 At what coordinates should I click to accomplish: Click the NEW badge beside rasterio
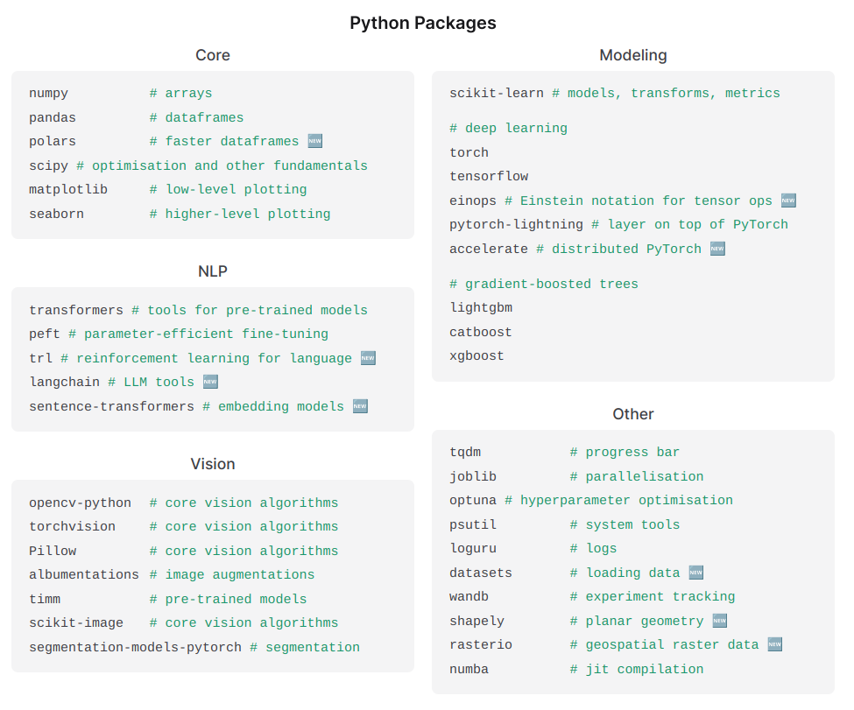pos(773,644)
